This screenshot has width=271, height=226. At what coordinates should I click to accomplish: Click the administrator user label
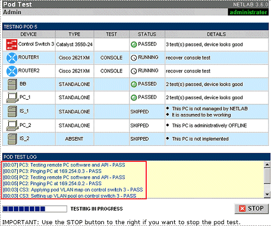point(248,12)
